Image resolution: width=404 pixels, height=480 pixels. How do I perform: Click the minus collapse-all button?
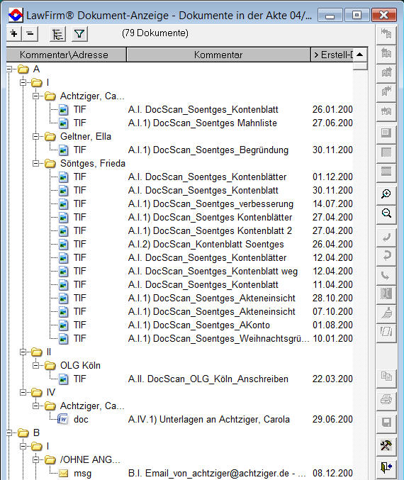[30, 33]
